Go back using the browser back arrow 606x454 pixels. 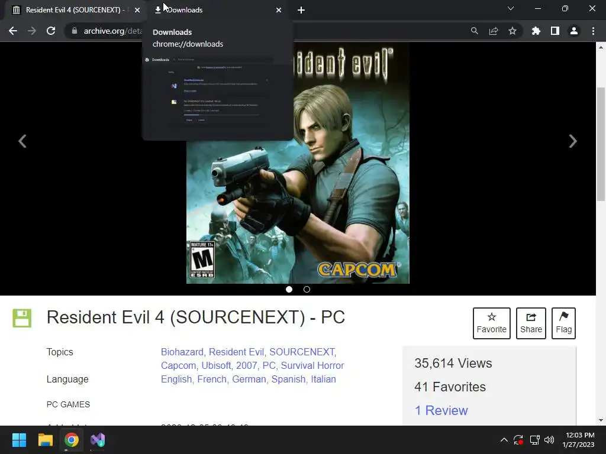point(13,31)
